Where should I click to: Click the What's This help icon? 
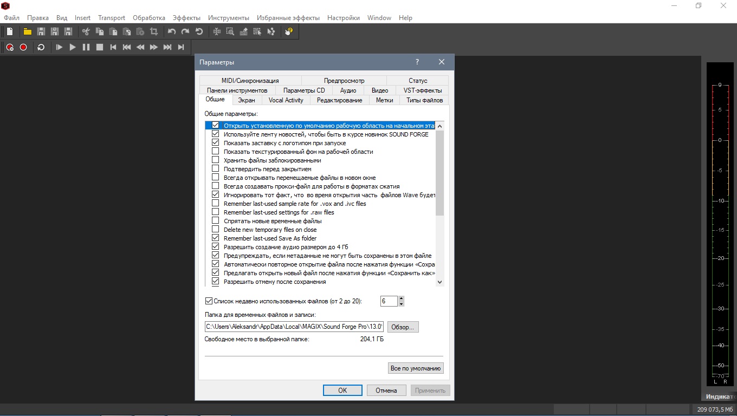tap(288, 31)
